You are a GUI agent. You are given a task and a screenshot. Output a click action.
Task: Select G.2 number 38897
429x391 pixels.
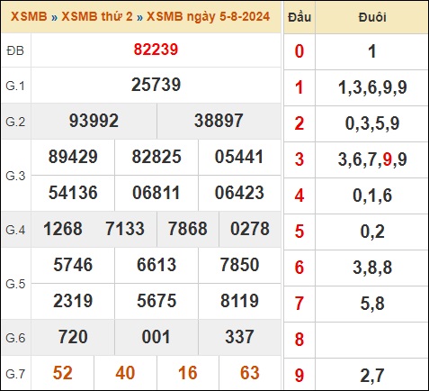(219, 121)
